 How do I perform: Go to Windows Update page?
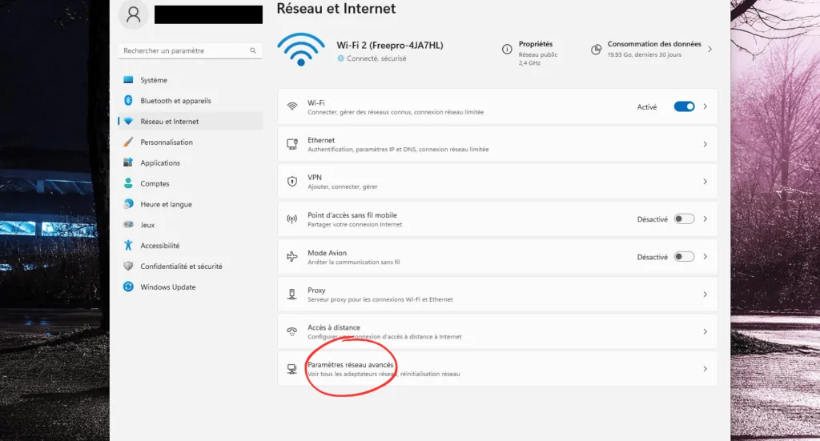tap(191, 287)
